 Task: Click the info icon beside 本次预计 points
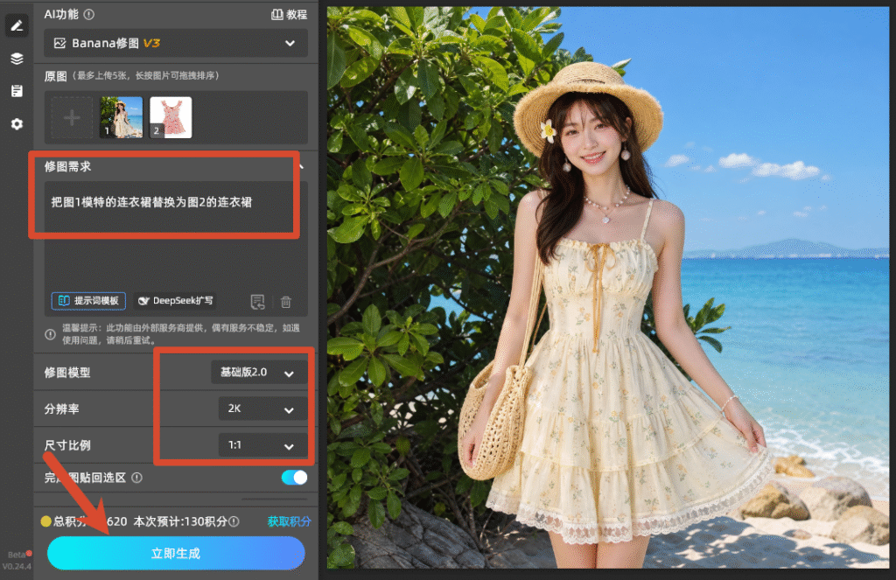click(x=234, y=521)
